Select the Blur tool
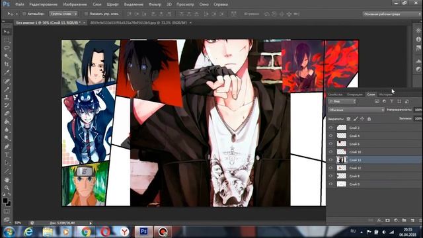Viewport: 423px width, 238px height. click(7, 130)
